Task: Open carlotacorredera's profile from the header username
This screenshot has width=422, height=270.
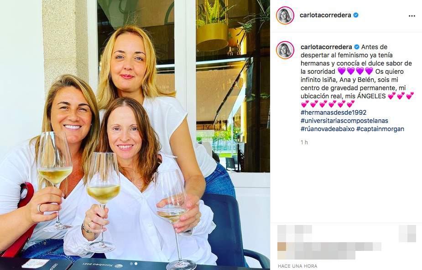Action: [325, 15]
